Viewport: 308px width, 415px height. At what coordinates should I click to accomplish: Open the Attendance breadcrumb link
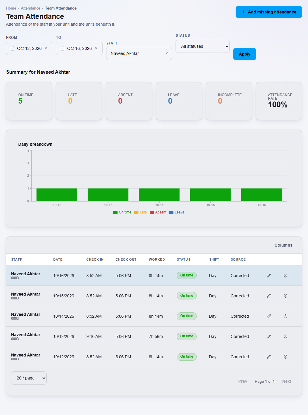[31, 8]
